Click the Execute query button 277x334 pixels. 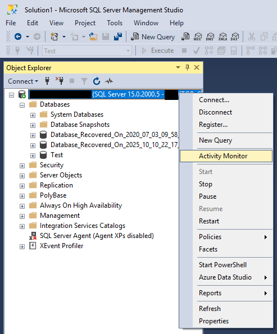coord(158,51)
